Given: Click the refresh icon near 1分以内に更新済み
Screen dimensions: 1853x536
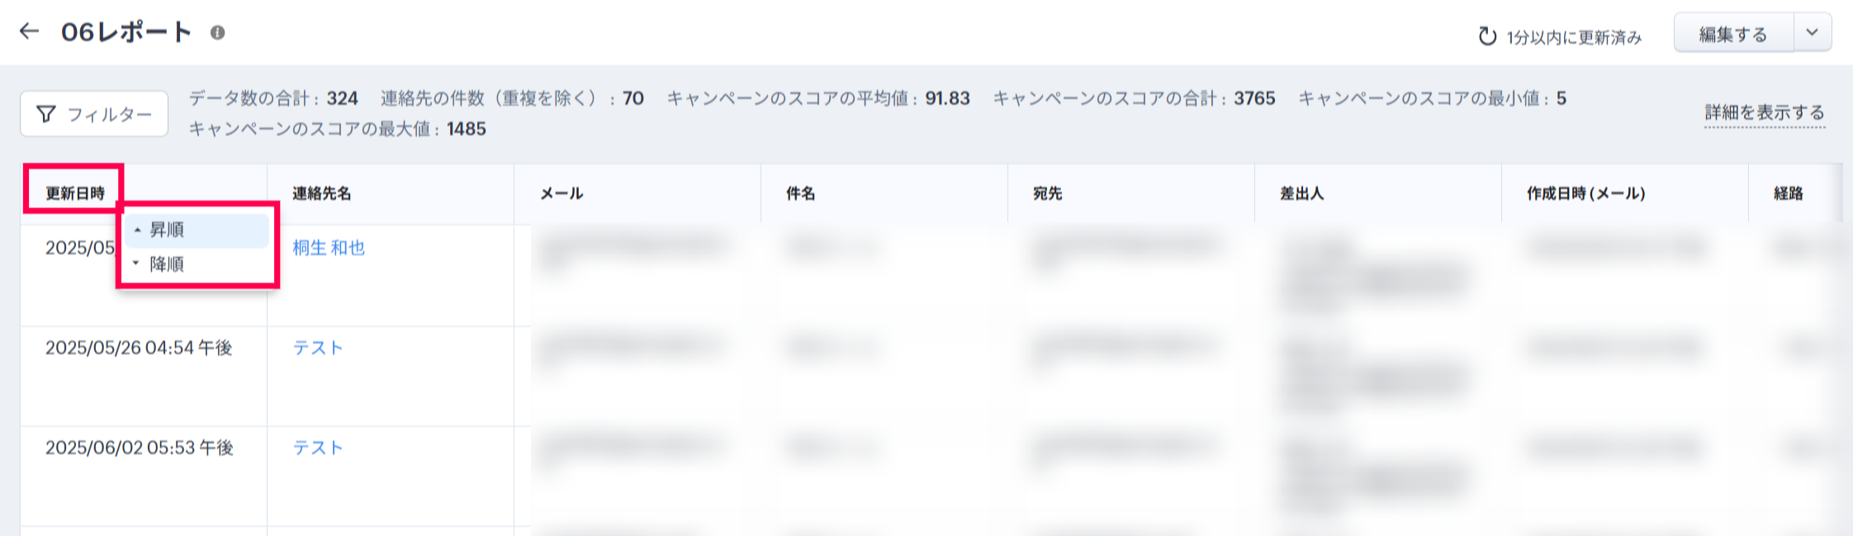Looking at the screenshot, I should (x=1487, y=36).
